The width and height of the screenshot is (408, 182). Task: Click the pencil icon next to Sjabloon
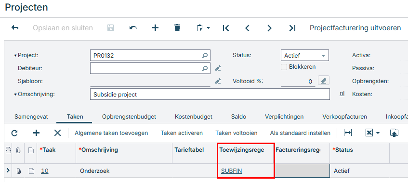click(218, 81)
